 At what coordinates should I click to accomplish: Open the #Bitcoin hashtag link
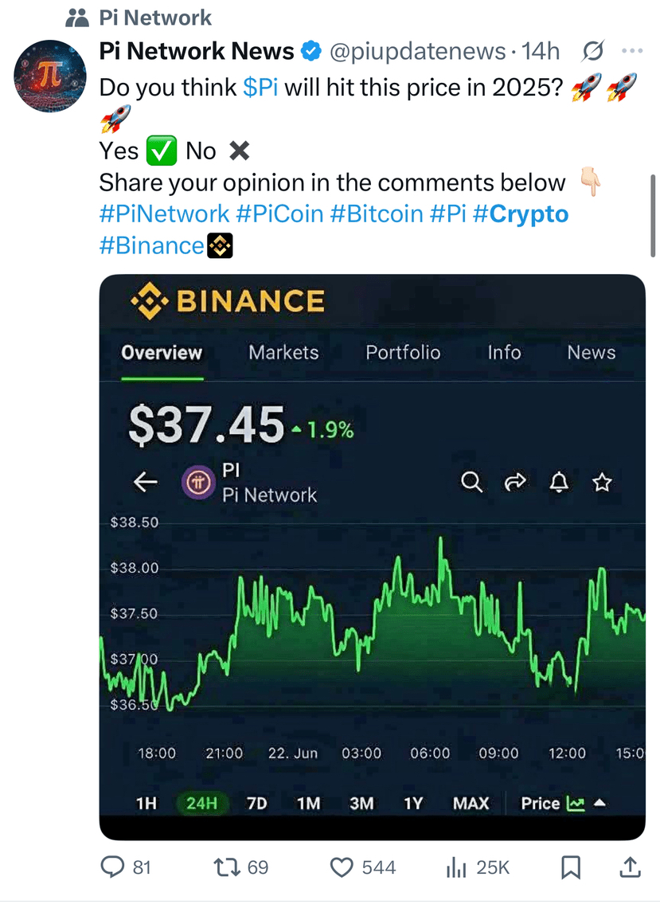pos(375,214)
